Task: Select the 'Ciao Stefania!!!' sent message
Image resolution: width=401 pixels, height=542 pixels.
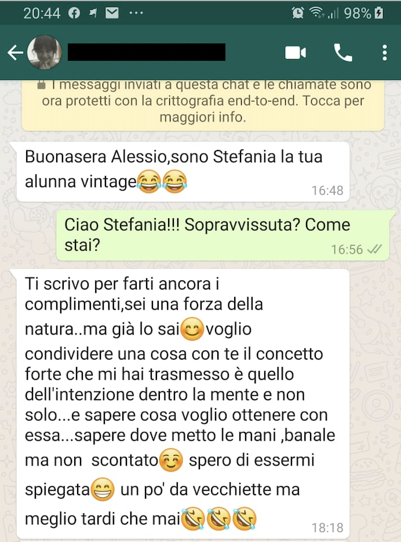Action: click(x=223, y=235)
